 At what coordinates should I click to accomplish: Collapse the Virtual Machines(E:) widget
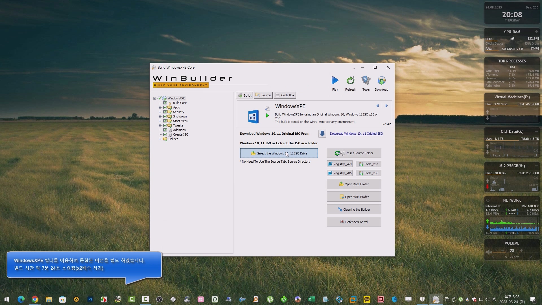pyautogui.click(x=536, y=97)
